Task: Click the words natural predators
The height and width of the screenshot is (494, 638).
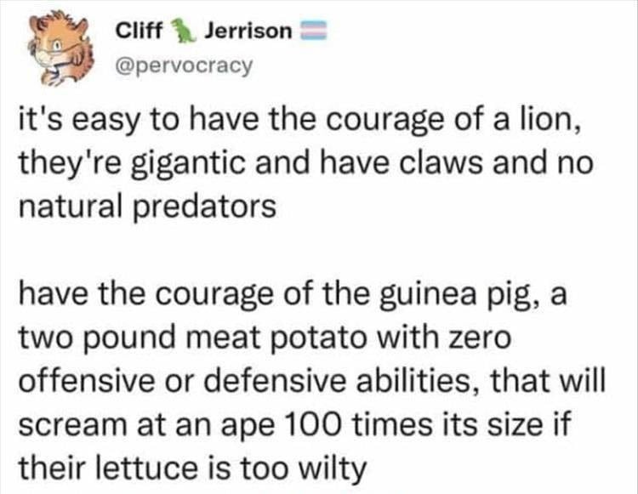Action: (x=148, y=207)
